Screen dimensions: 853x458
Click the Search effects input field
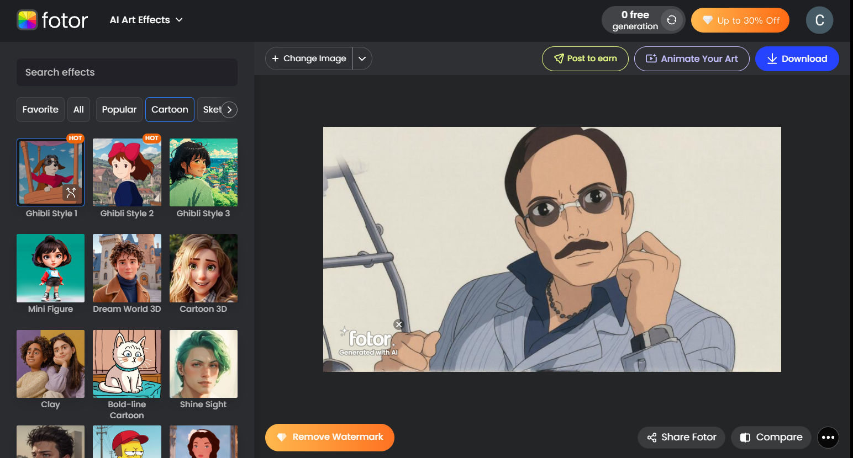(127, 72)
